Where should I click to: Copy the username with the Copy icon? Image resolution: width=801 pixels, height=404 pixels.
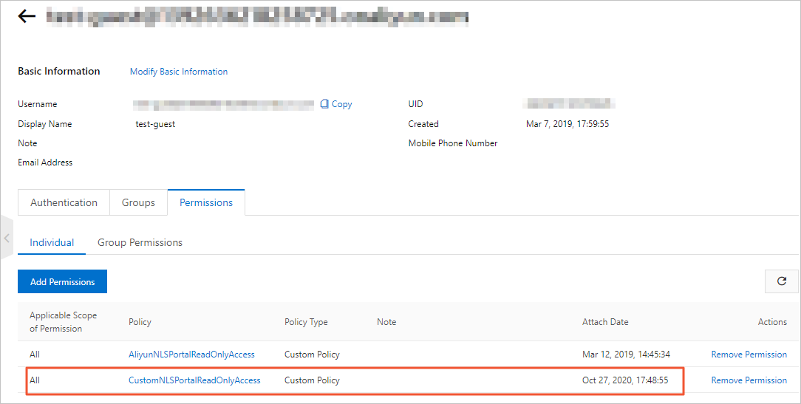336,103
